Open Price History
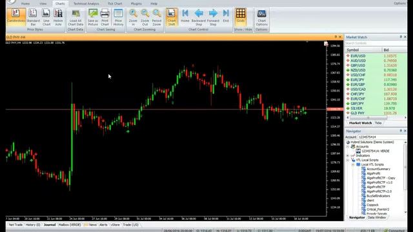This screenshot has width=413, height=232. 118,17
